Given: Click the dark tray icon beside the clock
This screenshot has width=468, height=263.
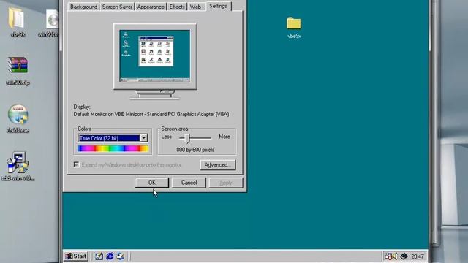Looking at the screenshot, I should click(x=404, y=256).
